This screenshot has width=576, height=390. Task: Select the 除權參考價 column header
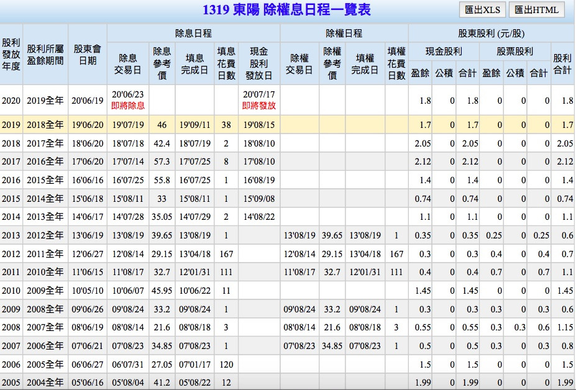click(x=332, y=63)
